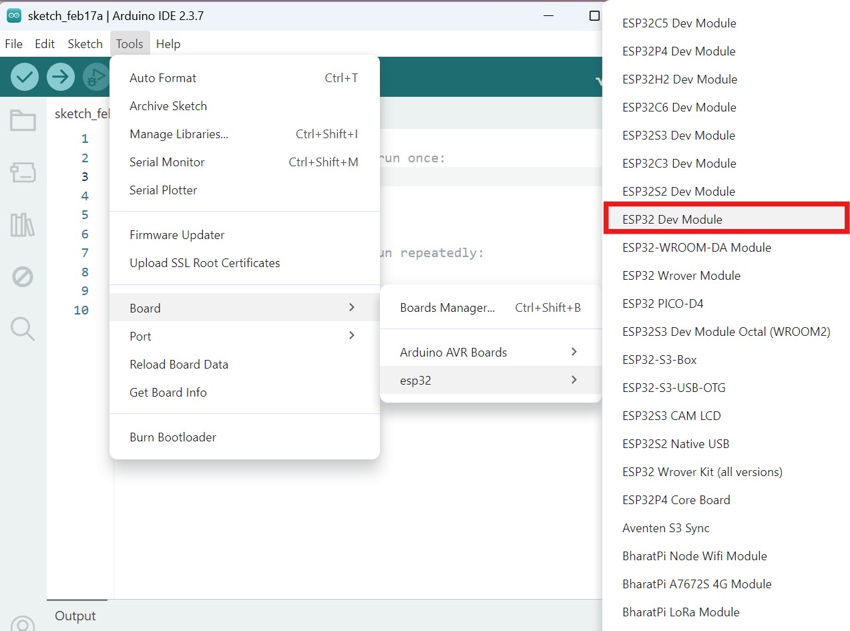The image size is (850, 631).
Task: Select ESP32S2 Native USB board
Action: click(x=726, y=444)
